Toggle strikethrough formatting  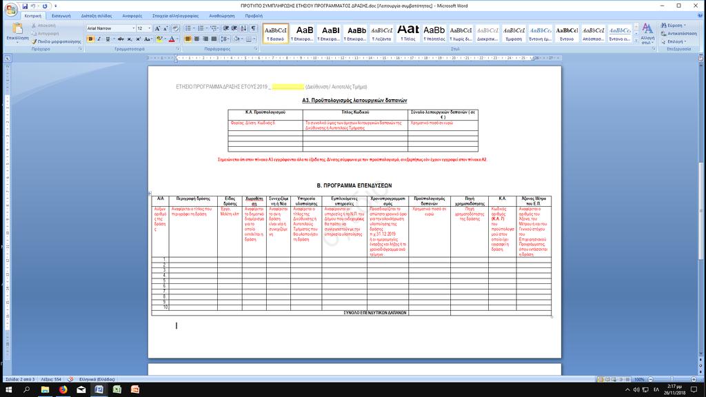click(x=121, y=39)
